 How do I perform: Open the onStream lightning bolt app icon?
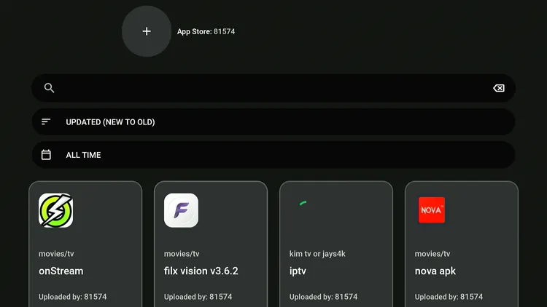click(x=56, y=210)
